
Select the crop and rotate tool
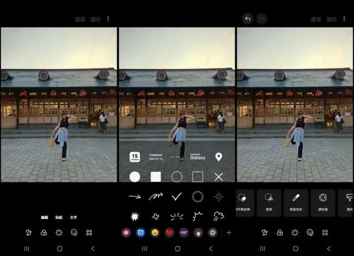pyautogui.click(x=29, y=232)
